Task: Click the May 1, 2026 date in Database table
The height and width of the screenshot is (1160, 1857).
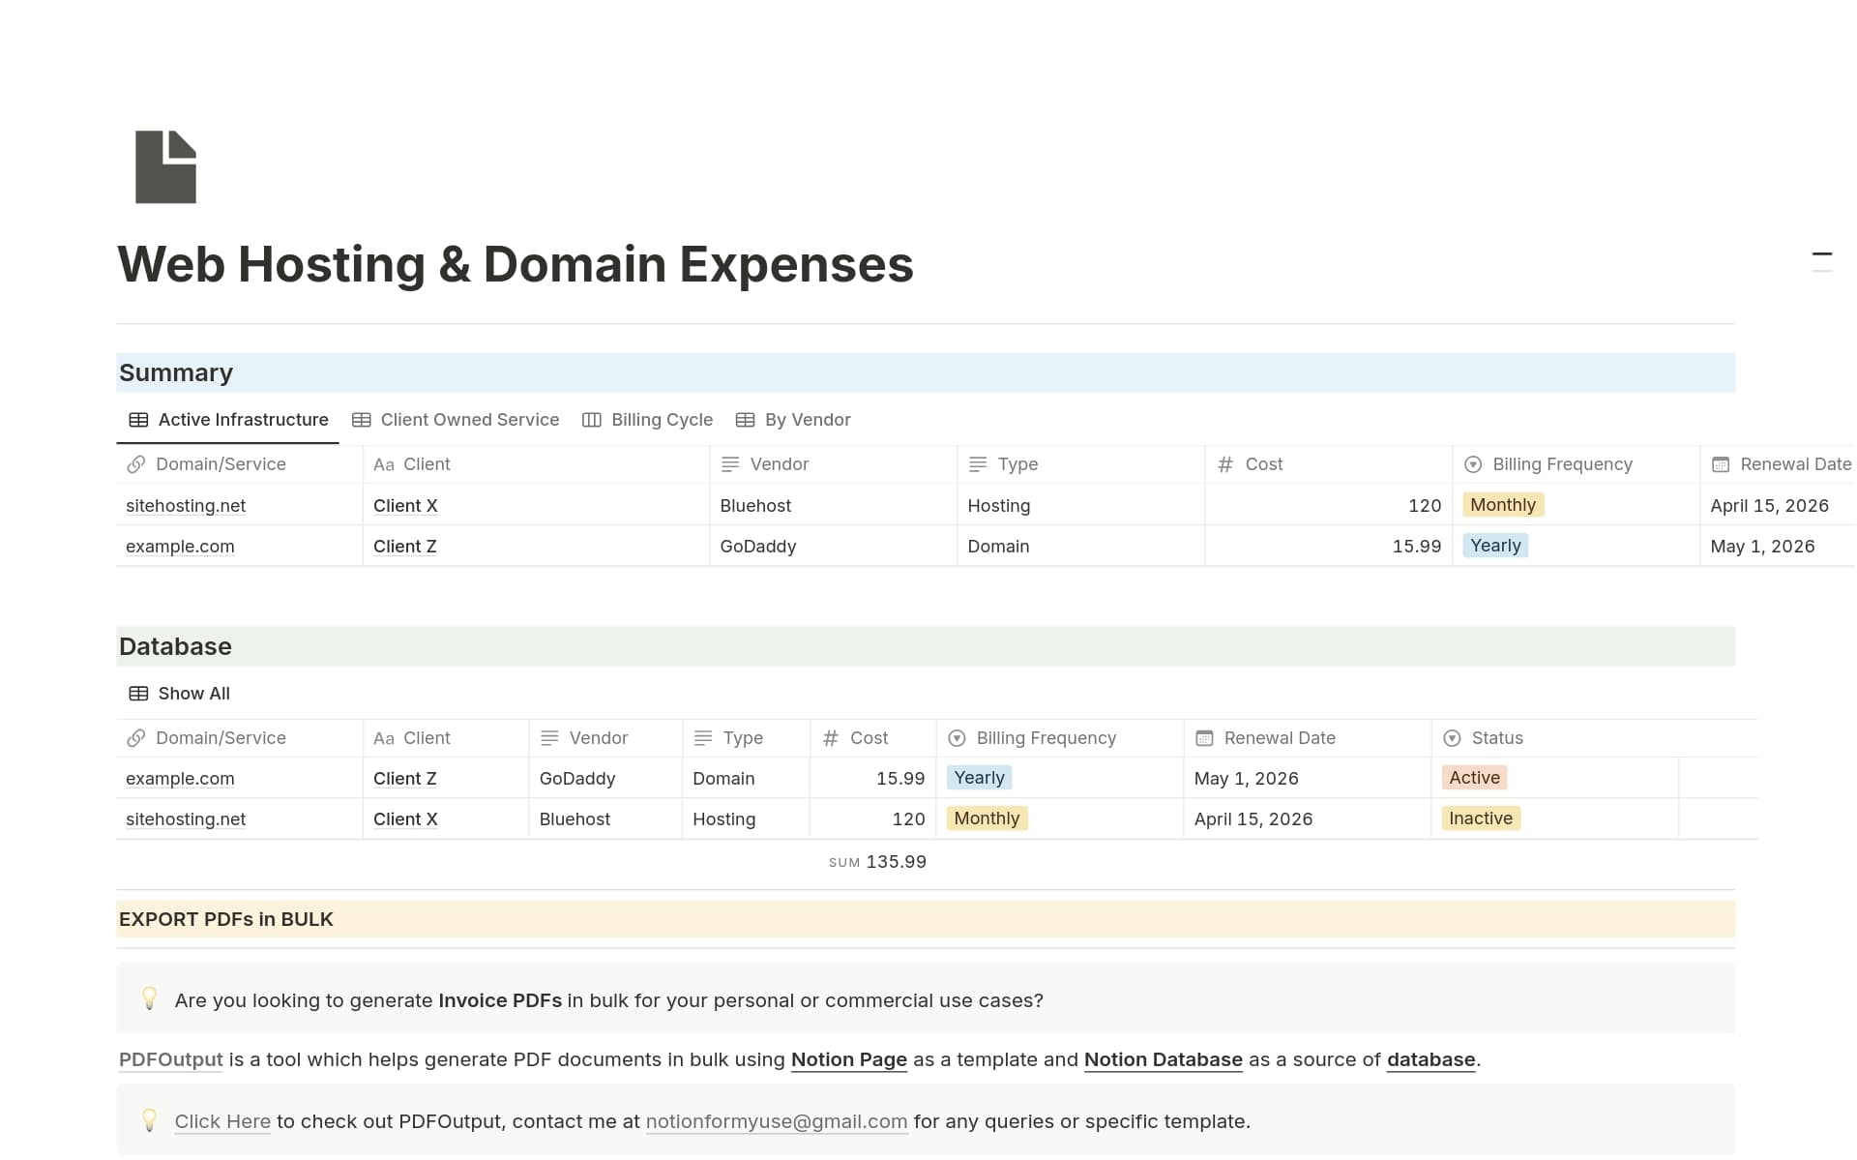Action: coord(1246,779)
